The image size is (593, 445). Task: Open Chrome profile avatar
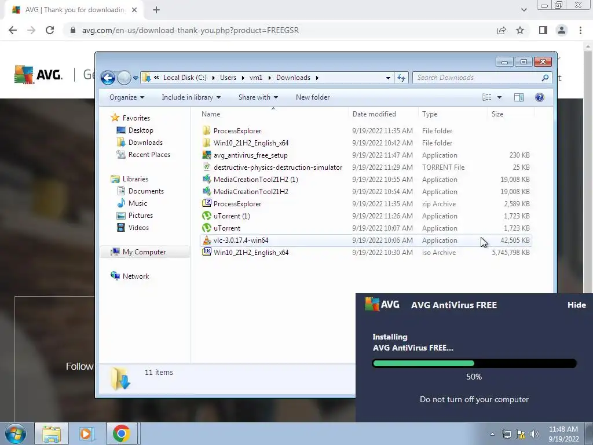[x=562, y=30]
